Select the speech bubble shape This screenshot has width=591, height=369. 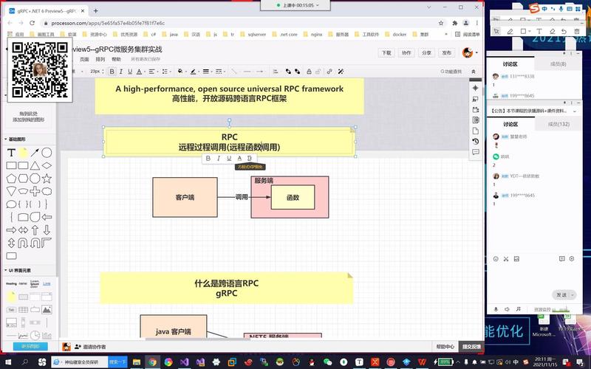coord(11,204)
